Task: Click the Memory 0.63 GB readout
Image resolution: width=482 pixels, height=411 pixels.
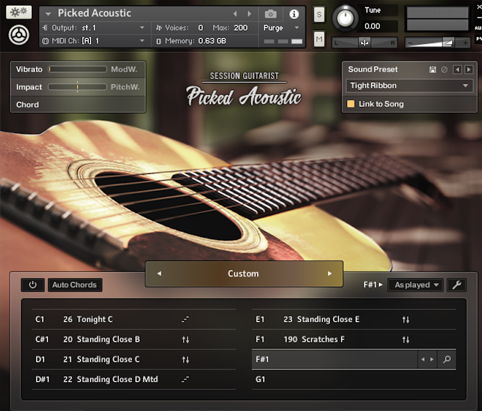Action: click(212, 41)
